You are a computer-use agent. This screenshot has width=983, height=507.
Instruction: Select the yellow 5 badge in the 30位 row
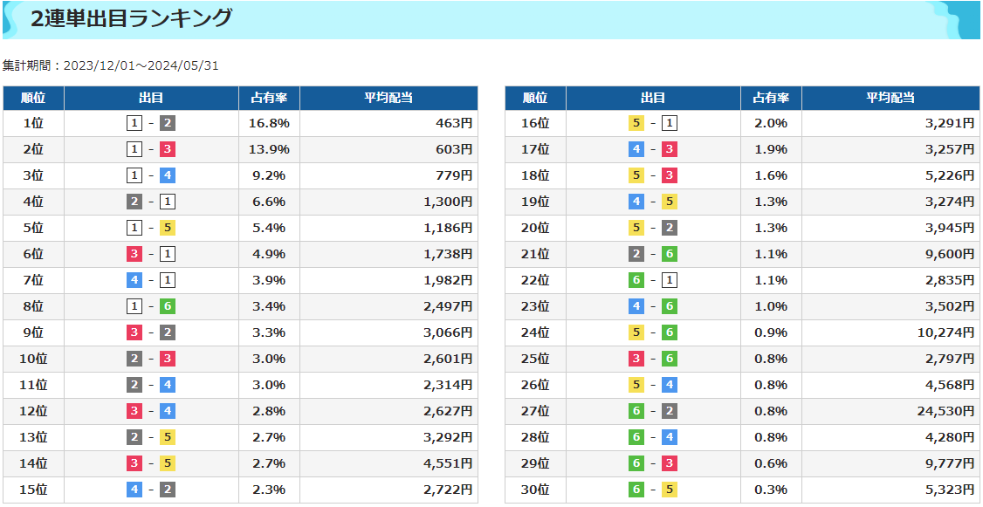coord(670,490)
